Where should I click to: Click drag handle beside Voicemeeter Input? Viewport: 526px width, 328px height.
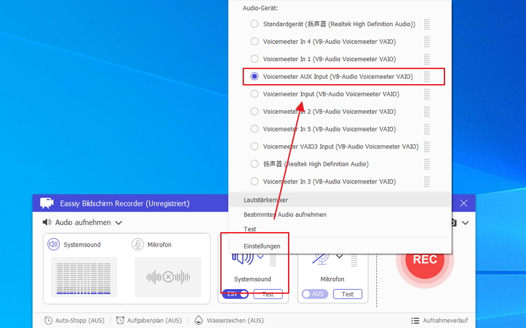tap(427, 94)
